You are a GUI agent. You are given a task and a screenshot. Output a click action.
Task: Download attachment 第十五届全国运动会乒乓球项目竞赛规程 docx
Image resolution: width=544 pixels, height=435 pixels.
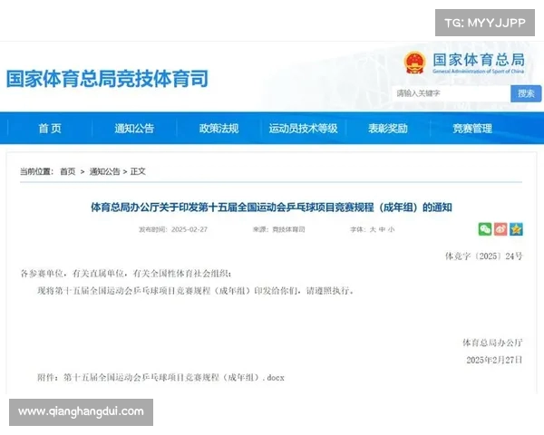click(x=174, y=377)
